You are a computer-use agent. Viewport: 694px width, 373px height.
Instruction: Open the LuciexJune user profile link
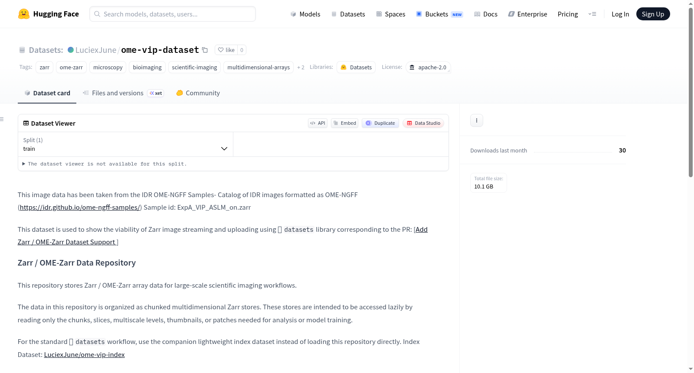pyautogui.click(x=96, y=50)
